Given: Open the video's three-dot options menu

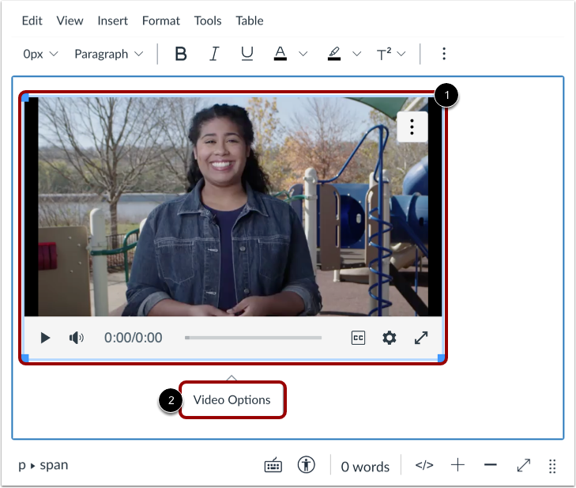Looking at the screenshot, I should [x=412, y=127].
